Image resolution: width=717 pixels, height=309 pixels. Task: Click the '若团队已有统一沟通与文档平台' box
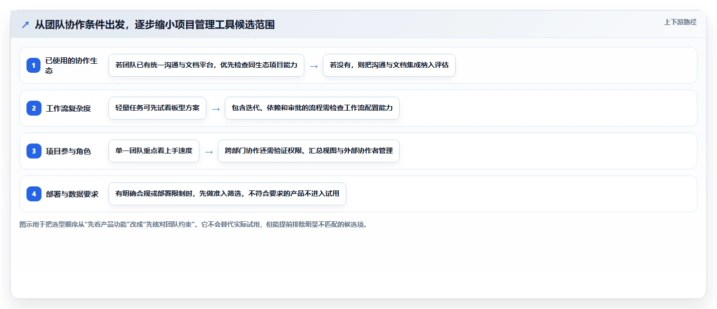(x=206, y=65)
